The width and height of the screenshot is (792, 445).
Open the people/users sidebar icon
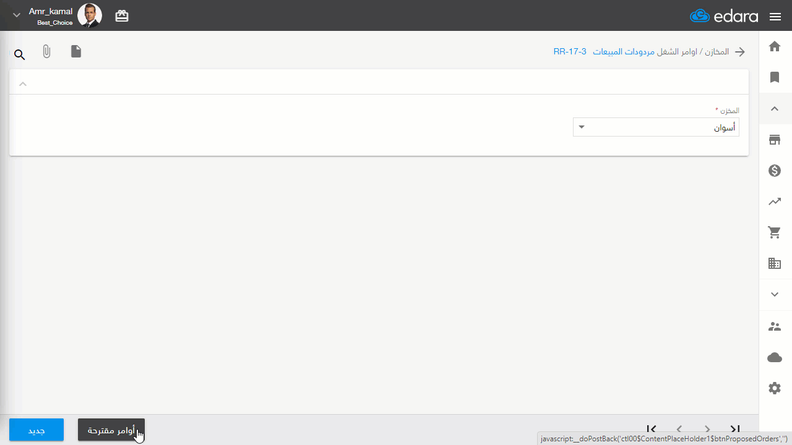point(775,326)
